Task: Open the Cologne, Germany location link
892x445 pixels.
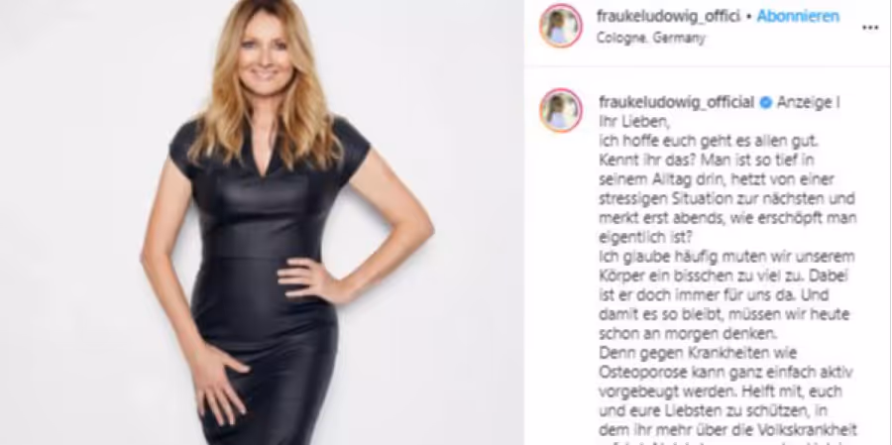Action: click(x=651, y=38)
